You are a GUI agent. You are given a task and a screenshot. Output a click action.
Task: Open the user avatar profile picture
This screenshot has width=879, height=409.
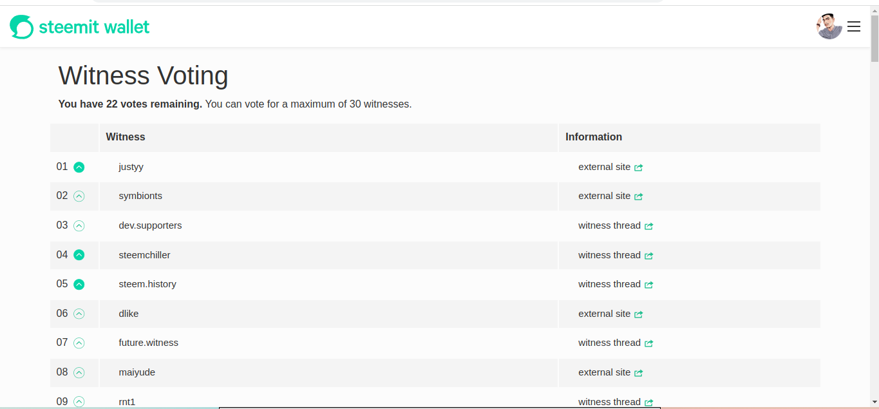click(829, 26)
